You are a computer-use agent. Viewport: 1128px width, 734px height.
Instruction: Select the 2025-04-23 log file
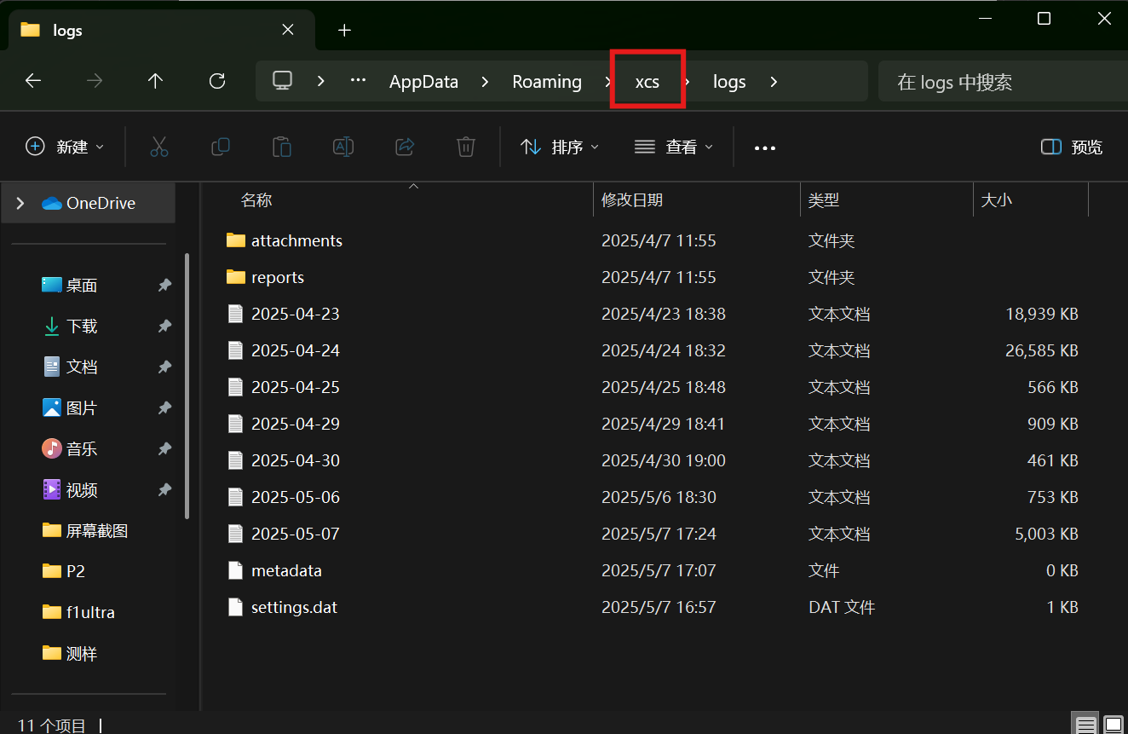coord(295,314)
